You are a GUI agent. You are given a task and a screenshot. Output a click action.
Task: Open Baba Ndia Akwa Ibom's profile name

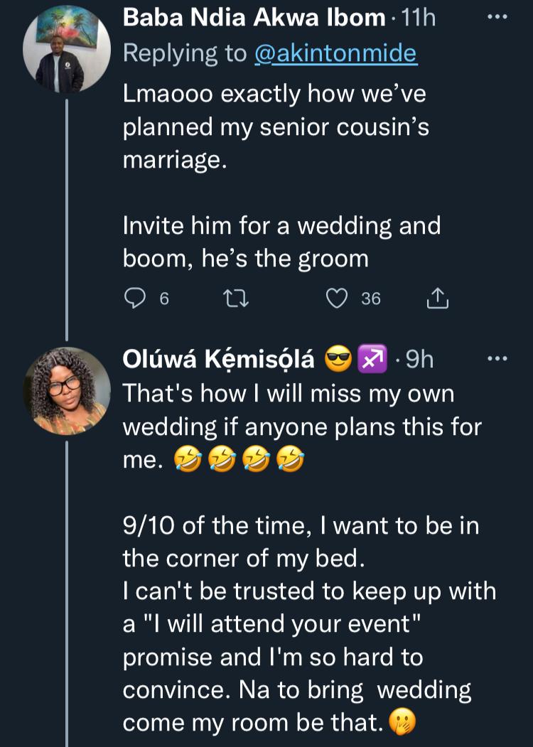(254, 18)
